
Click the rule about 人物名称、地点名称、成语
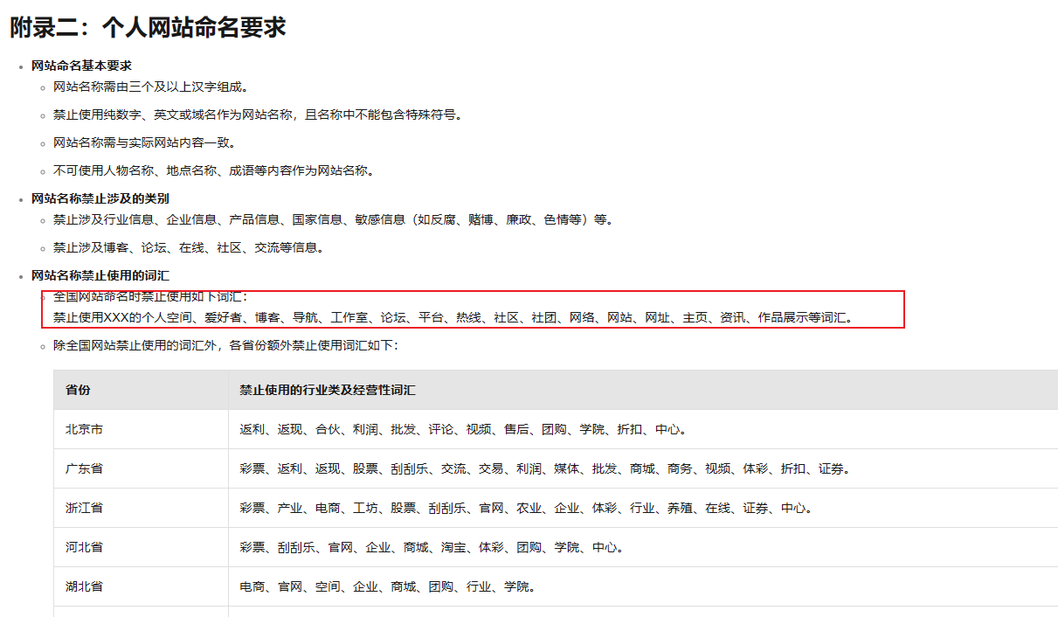213,170
